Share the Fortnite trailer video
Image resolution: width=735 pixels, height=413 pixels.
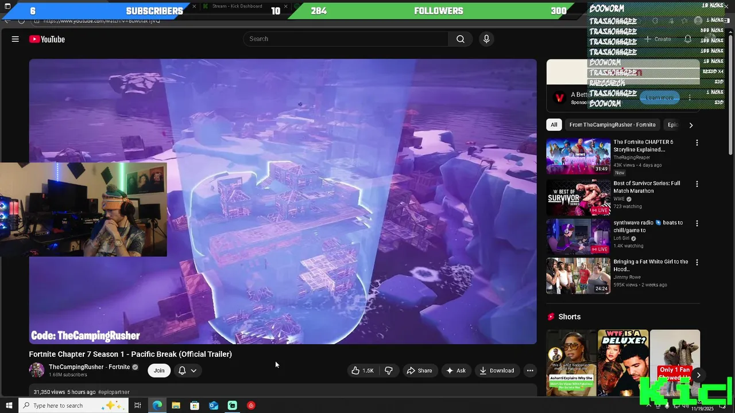pyautogui.click(x=419, y=371)
